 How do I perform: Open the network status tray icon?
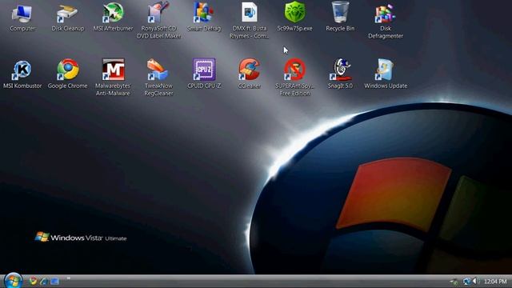click(x=466, y=281)
